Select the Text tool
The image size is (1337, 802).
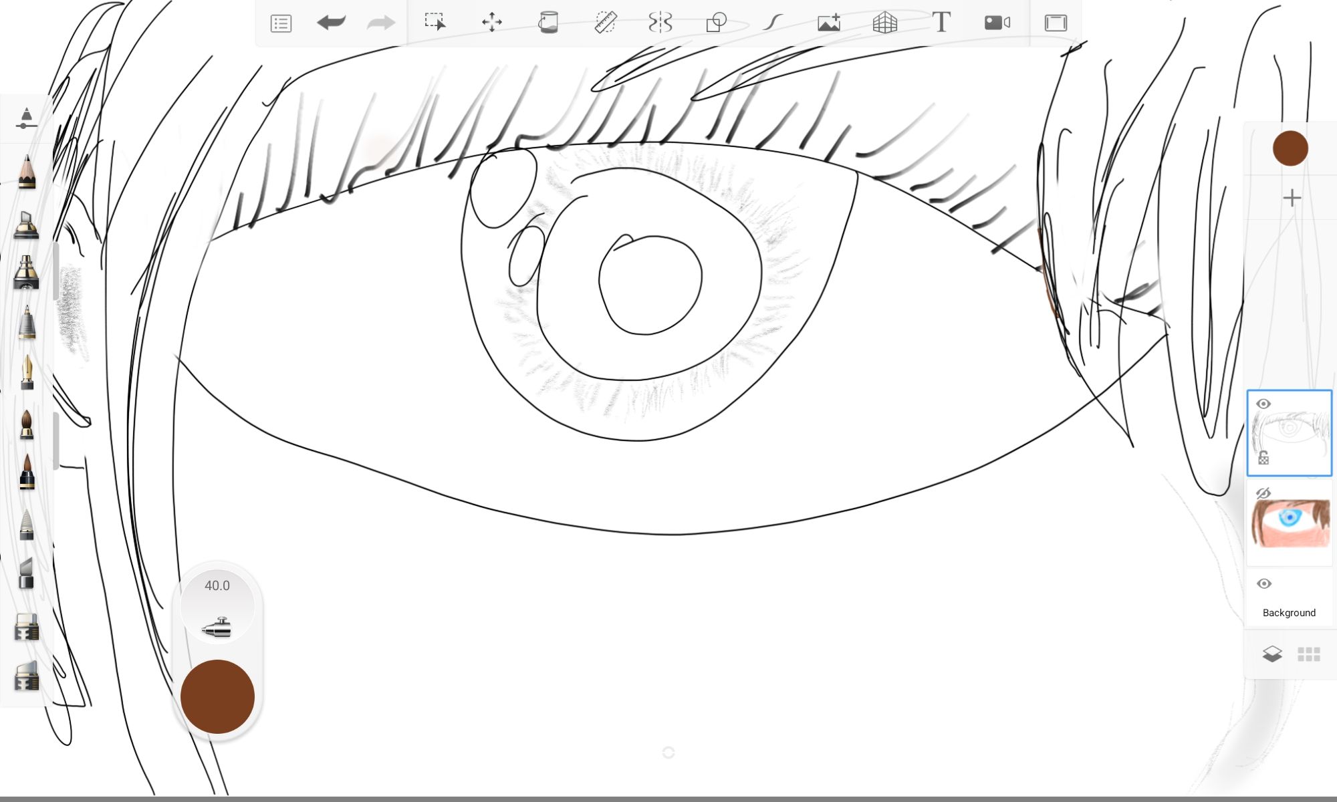tap(941, 22)
